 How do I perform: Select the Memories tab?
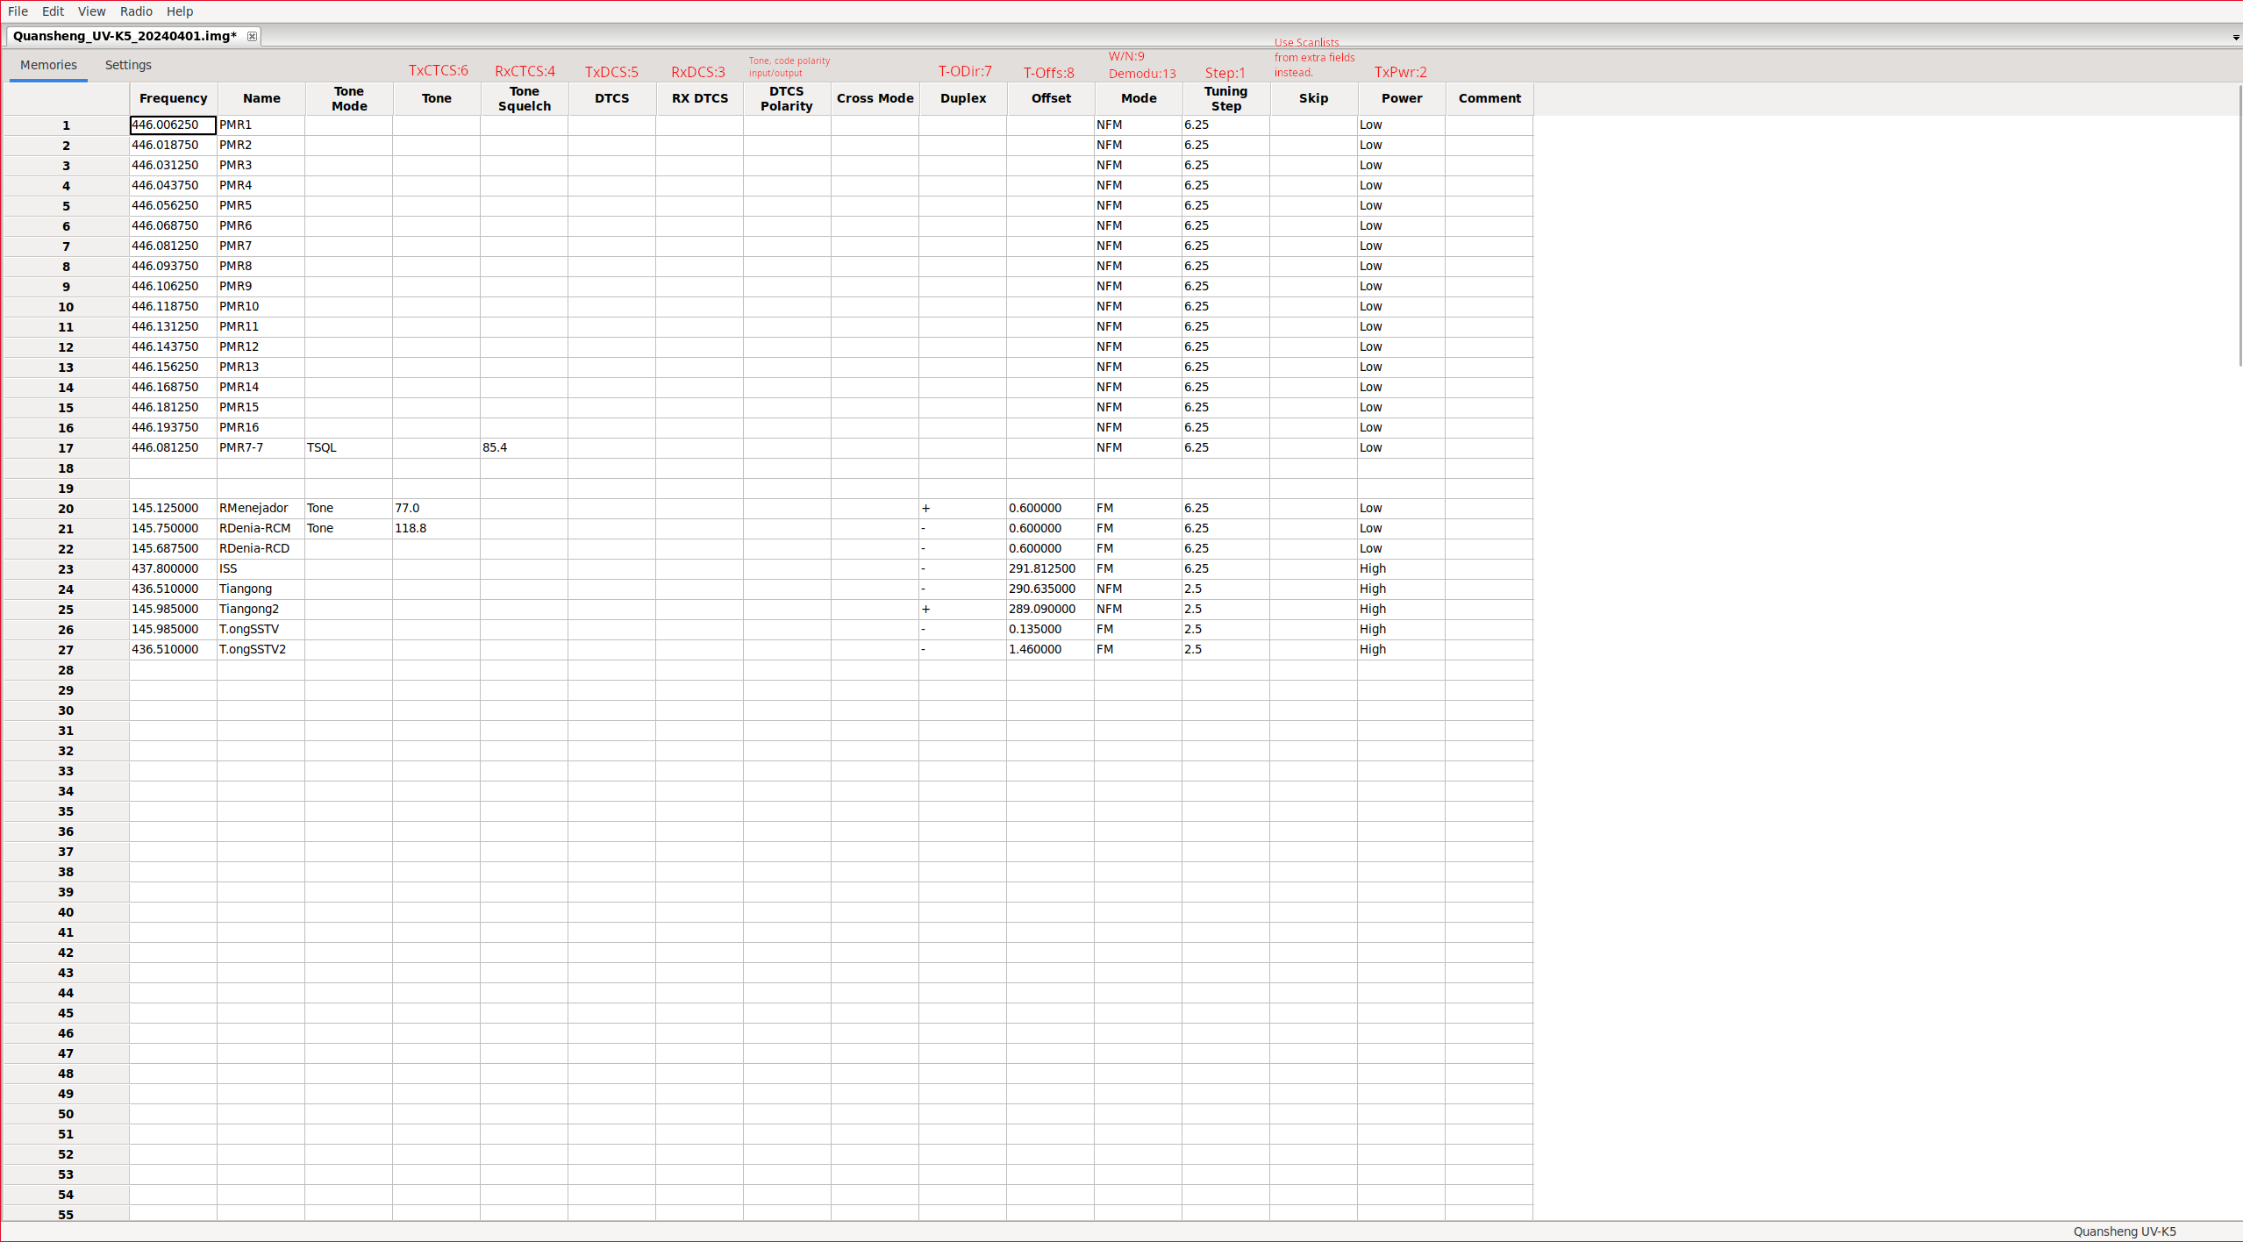[48, 65]
